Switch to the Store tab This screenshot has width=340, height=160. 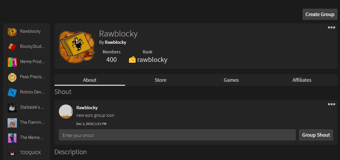tap(160, 80)
